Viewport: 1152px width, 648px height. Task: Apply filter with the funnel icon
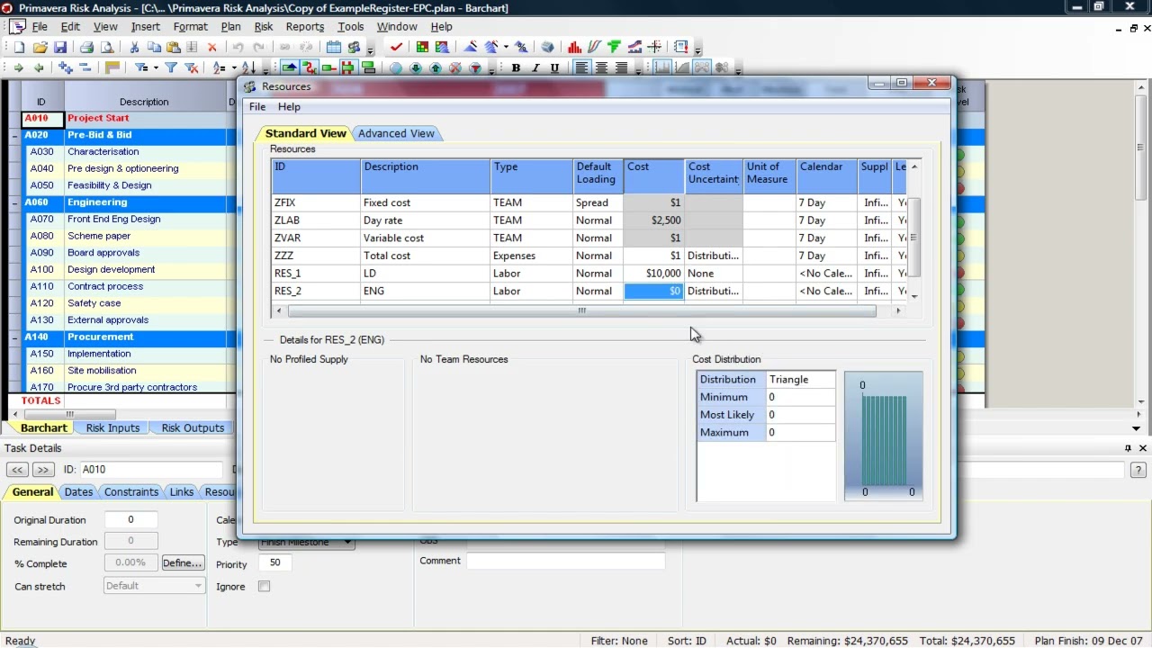[x=171, y=67]
